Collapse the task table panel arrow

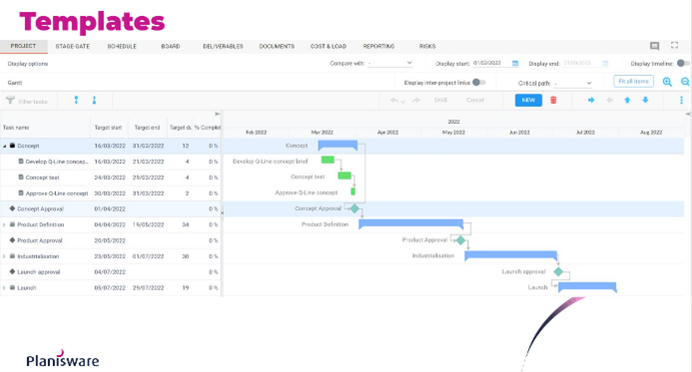(217, 114)
